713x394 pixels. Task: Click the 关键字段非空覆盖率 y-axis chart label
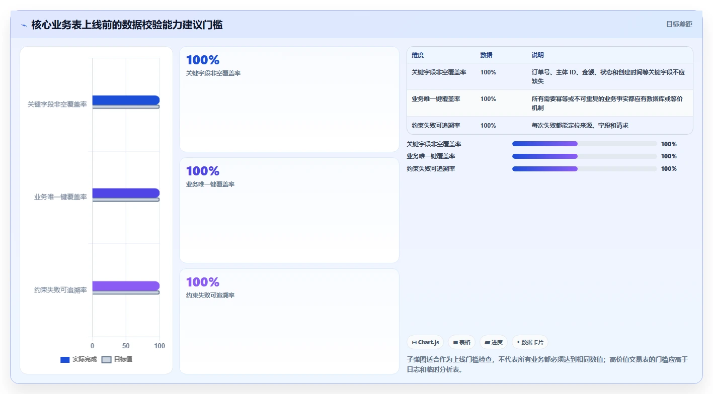[57, 105]
